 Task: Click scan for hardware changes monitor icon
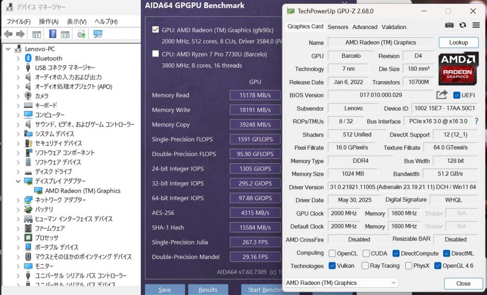(x=98, y=34)
